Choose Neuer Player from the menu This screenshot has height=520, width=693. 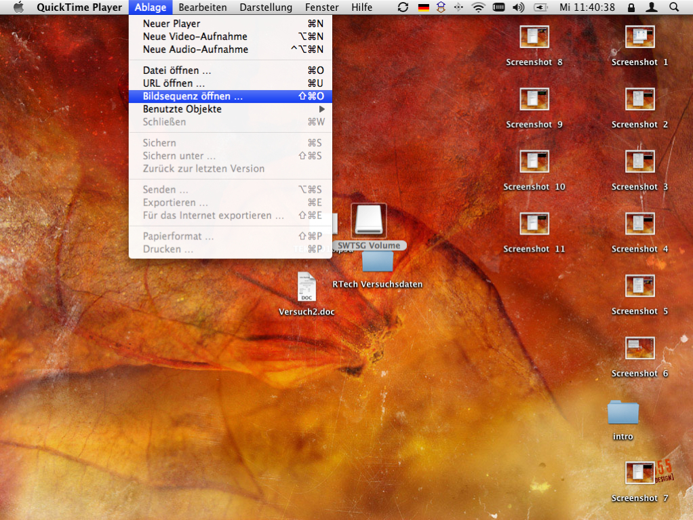pyautogui.click(x=231, y=24)
